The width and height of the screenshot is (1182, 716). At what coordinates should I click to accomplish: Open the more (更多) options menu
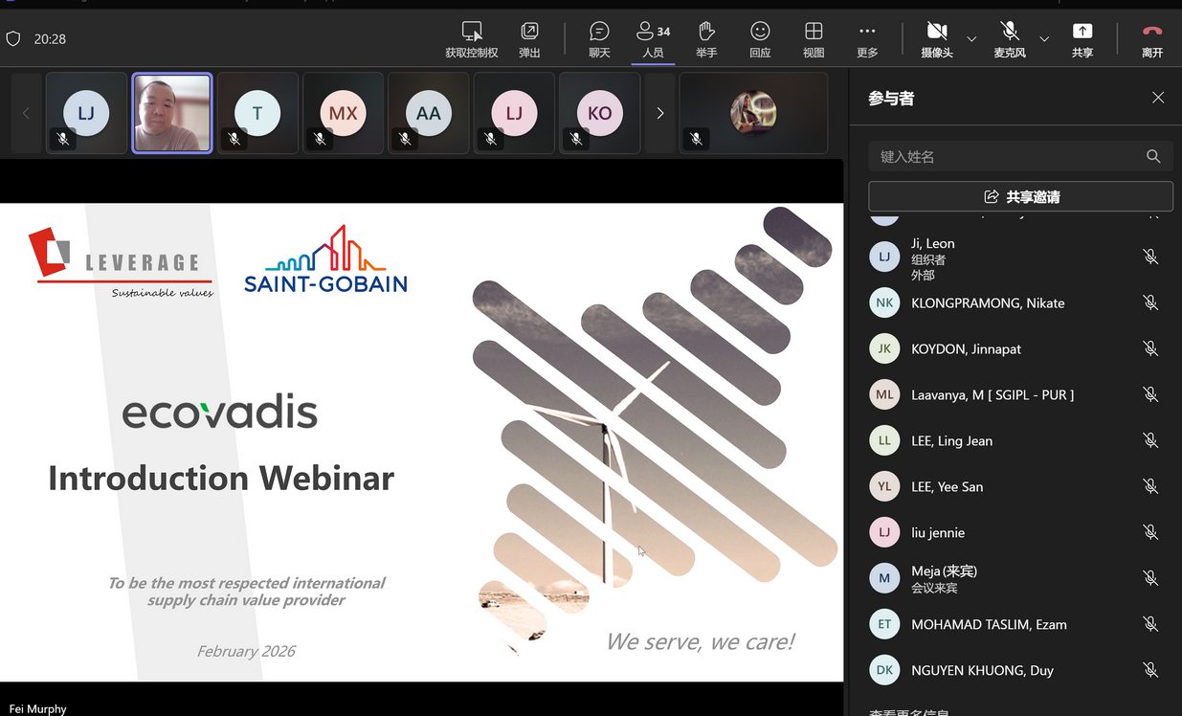click(x=867, y=39)
